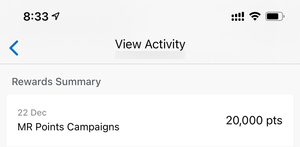Tap the word Campaigns in the entry
The image size is (300, 147).
tap(93, 127)
